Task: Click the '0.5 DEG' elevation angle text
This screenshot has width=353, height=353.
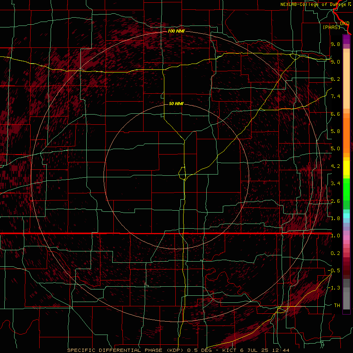Action: click(200, 350)
